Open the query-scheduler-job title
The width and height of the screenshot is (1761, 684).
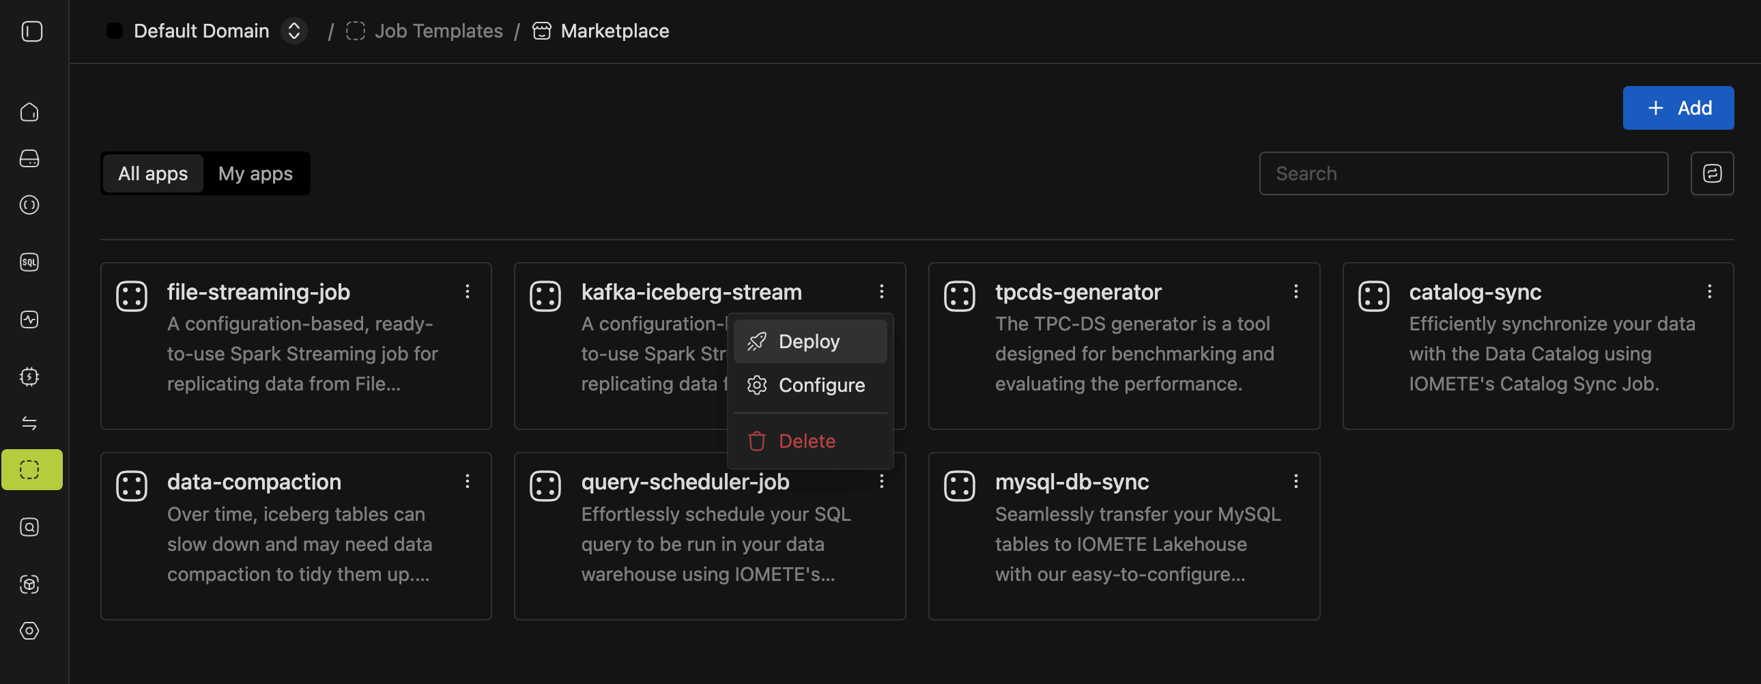coord(685,481)
